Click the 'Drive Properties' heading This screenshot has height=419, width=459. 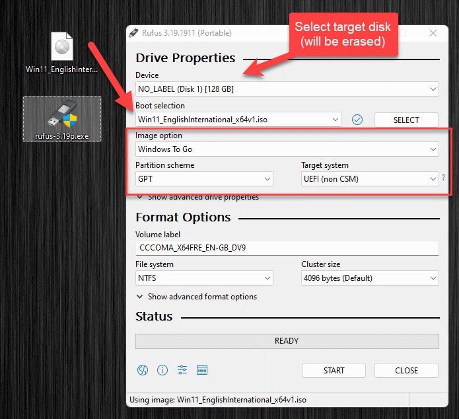[x=186, y=58]
